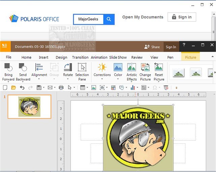
Task: Click the slide show from current icon
Action: tap(166, 88)
